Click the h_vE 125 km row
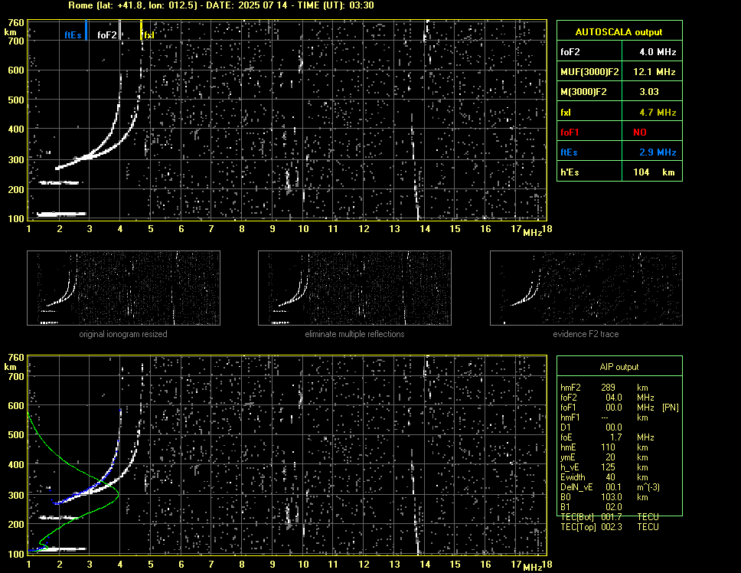Viewport: 741px width, 573px height. point(605,467)
